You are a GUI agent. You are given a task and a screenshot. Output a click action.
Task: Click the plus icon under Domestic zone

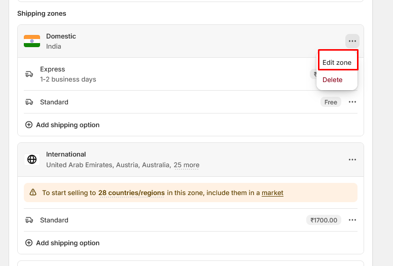coord(29,125)
